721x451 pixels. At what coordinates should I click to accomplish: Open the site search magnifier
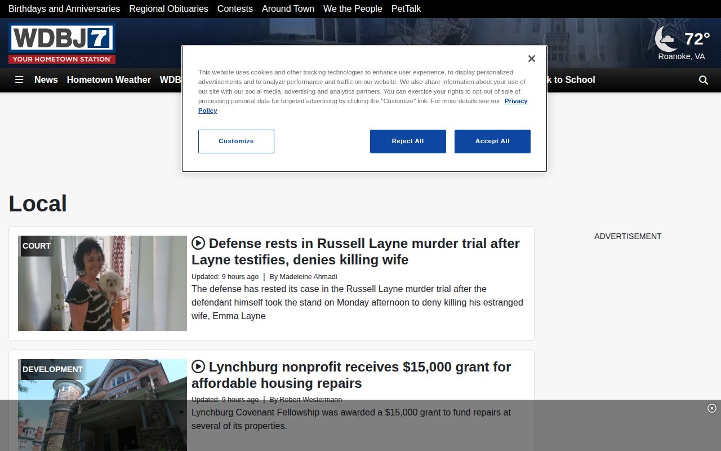coord(704,80)
